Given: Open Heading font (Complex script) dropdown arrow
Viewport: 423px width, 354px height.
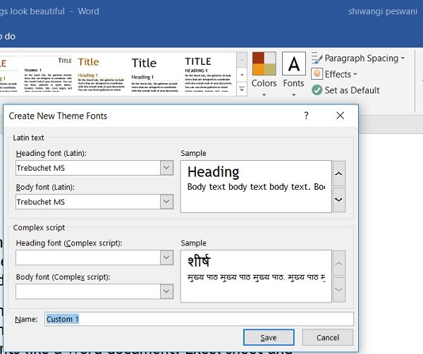Looking at the screenshot, I should point(166,257).
